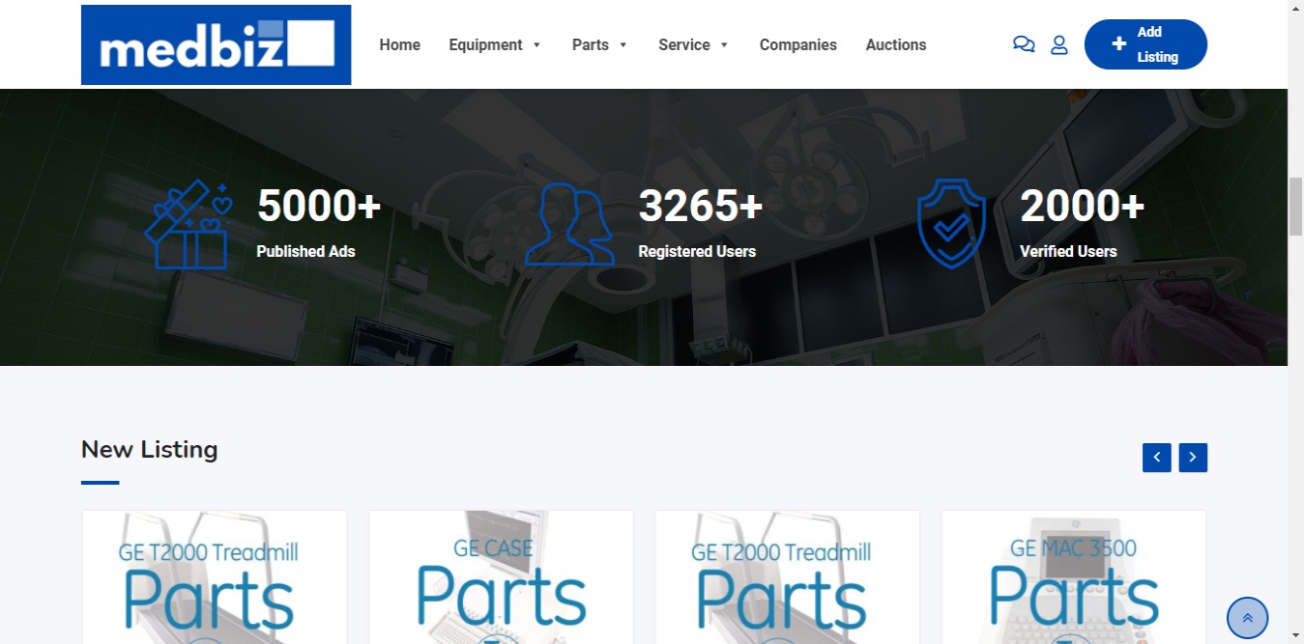Open the chat messages icon

pos(1024,44)
